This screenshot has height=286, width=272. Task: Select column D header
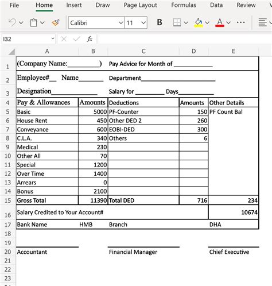pyautogui.click(x=193, y=51)
